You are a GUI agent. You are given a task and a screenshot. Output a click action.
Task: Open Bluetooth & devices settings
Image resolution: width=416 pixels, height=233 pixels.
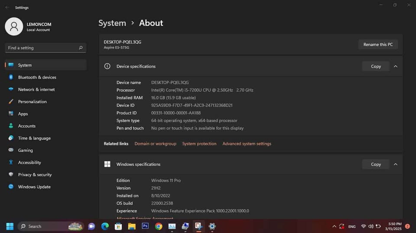45,77
